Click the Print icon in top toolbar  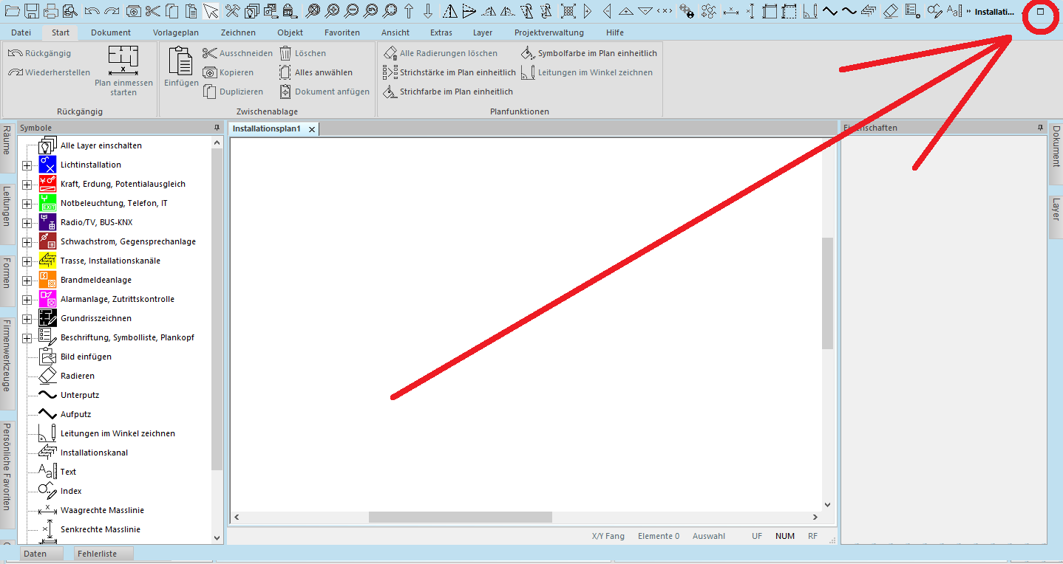pos(51,11)
